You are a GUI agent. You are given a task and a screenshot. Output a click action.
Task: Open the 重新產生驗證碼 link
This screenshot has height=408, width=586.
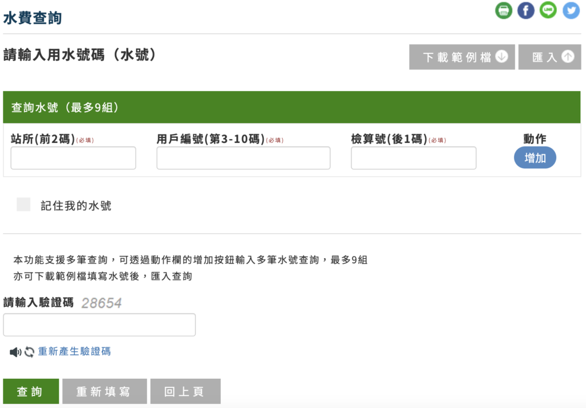point(74,351)
